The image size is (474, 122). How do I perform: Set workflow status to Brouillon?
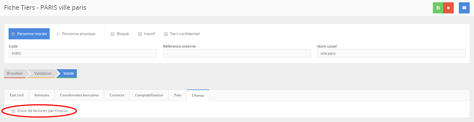15,74
